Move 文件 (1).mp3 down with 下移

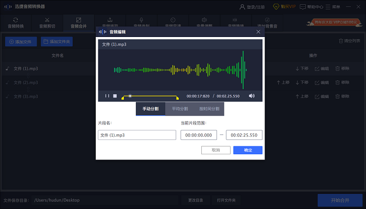[x=302, y=68]
